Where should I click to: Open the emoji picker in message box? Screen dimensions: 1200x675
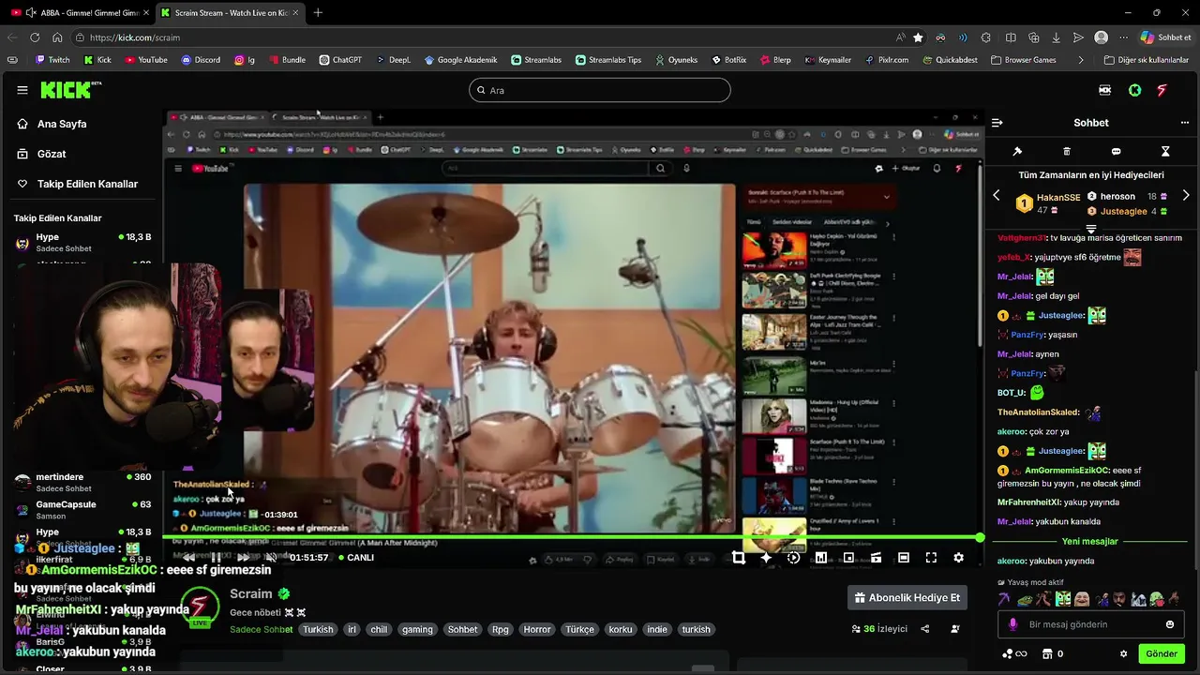1169,624
